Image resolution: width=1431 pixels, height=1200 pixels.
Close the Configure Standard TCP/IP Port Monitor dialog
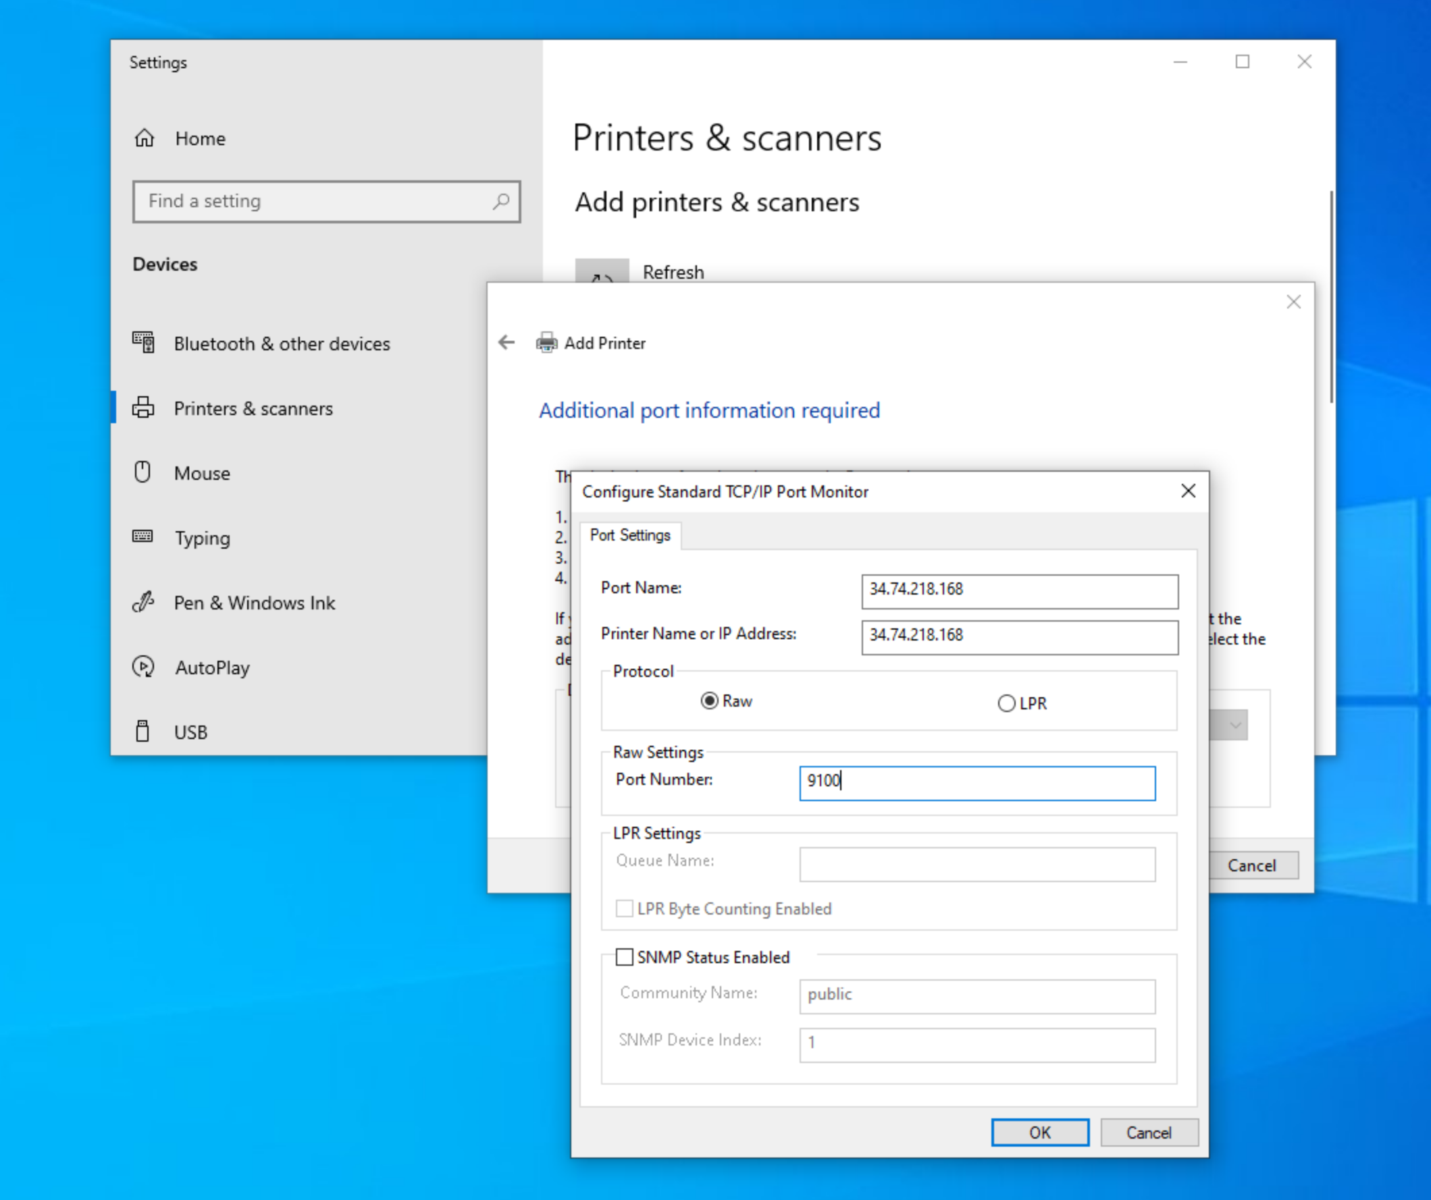[1188, 491]
